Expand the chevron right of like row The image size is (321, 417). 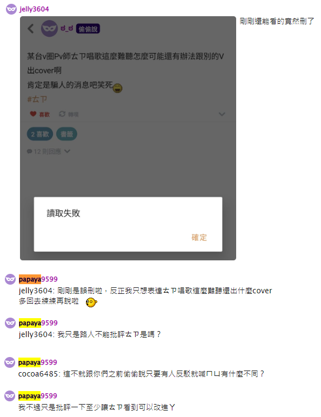222,114
